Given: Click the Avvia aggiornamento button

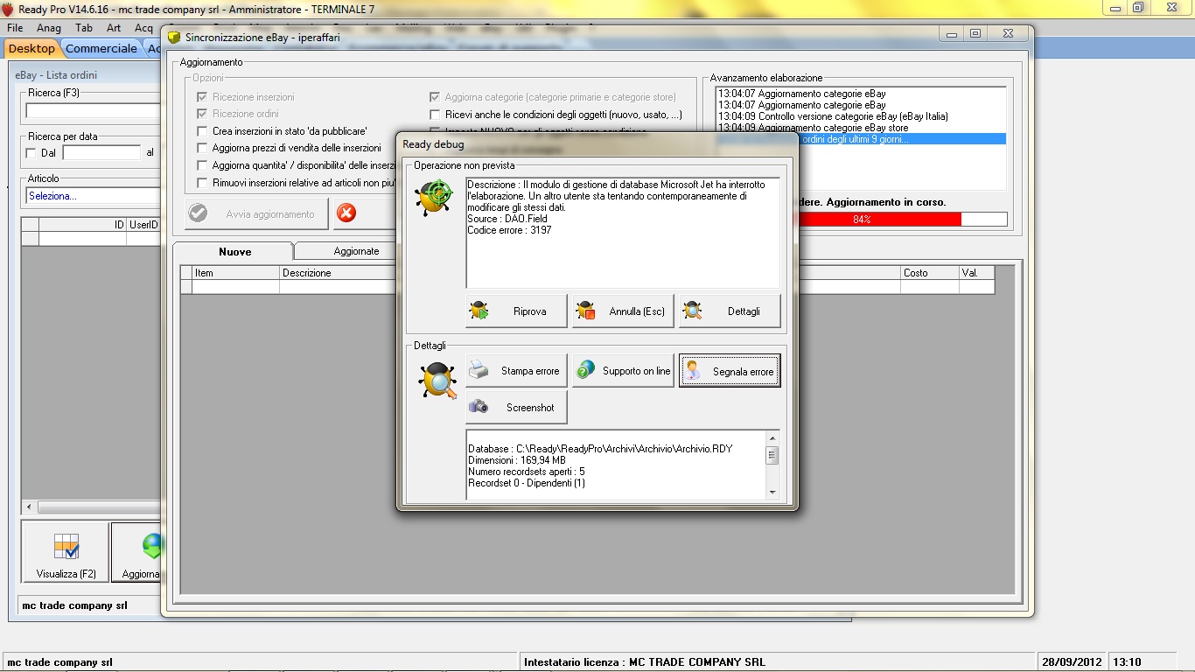Looking at the screenshot, I should click(x=256, y=213).
